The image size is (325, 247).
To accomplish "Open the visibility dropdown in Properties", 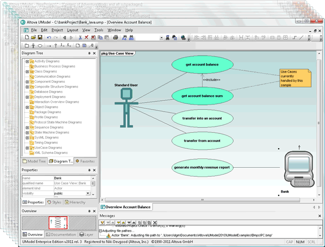I will pyautogui.click(x=88, y=193).
